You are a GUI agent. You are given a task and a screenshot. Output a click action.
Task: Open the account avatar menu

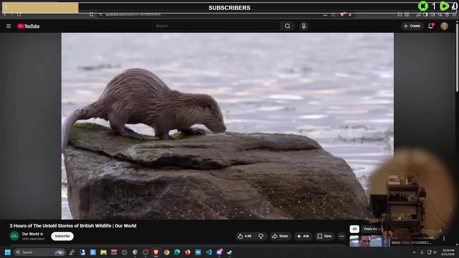click(444, 26)
